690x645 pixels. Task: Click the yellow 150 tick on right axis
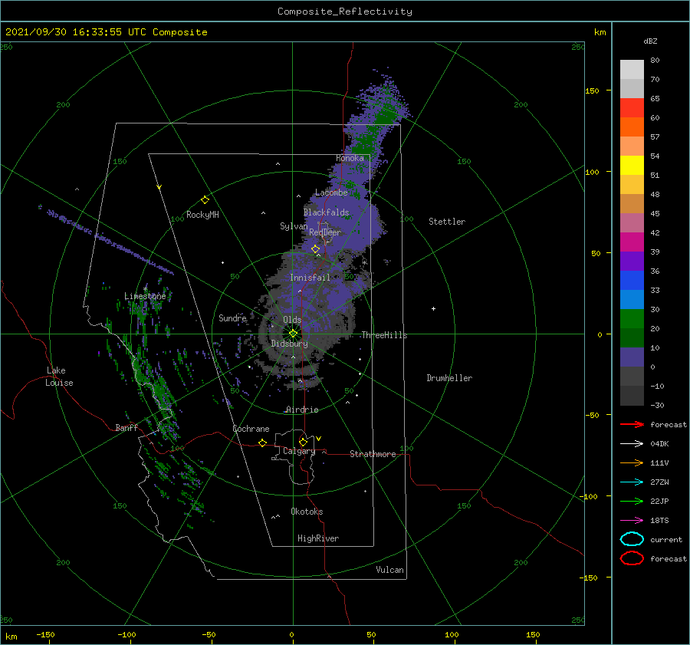tap(592, 90)
